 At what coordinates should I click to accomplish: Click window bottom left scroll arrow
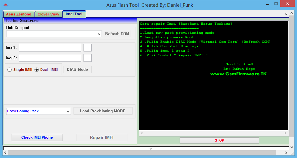(5, 153)
